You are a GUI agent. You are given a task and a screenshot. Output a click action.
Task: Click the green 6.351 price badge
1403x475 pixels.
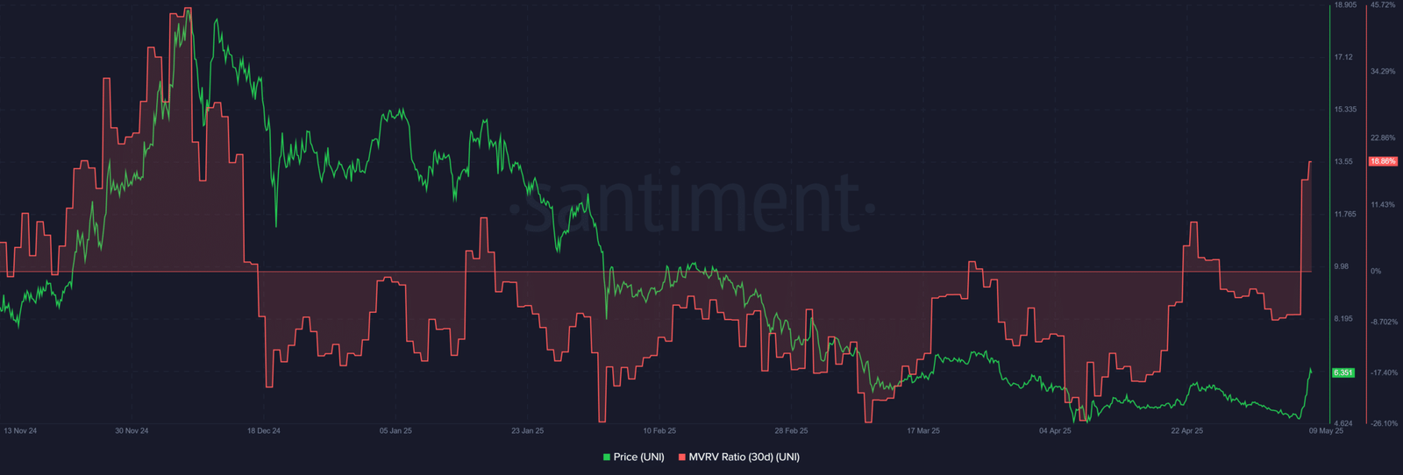(1342, 372)
